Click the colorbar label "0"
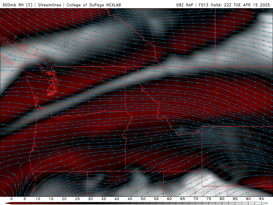273x205 pixels. tap(12, 199)
